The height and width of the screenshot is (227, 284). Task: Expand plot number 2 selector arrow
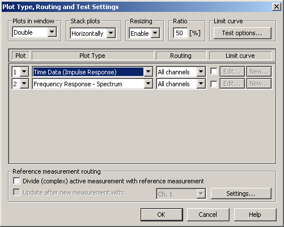[x=24, y=83]
